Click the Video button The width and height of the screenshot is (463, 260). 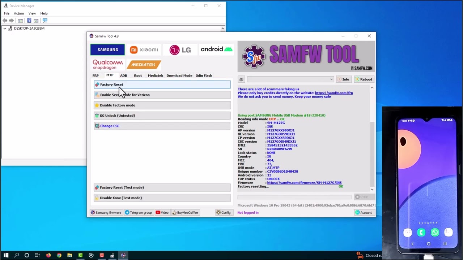pos(162,213)
